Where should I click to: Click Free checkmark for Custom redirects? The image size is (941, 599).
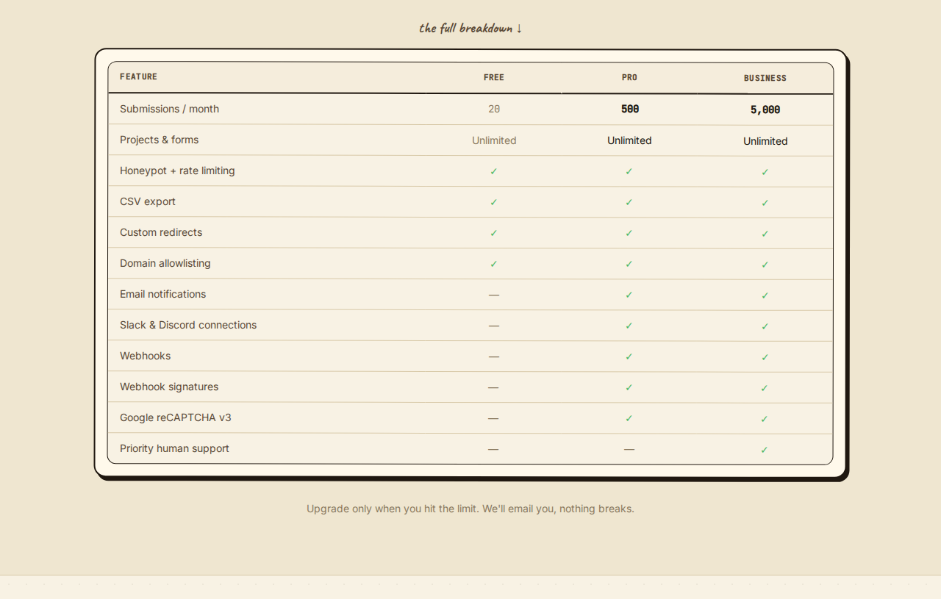(x=494, y=233)
